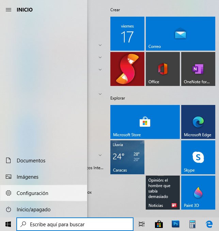This screenshot has width=219, height=231.
Task: Click the Crear group header
Action: point(115,10)
